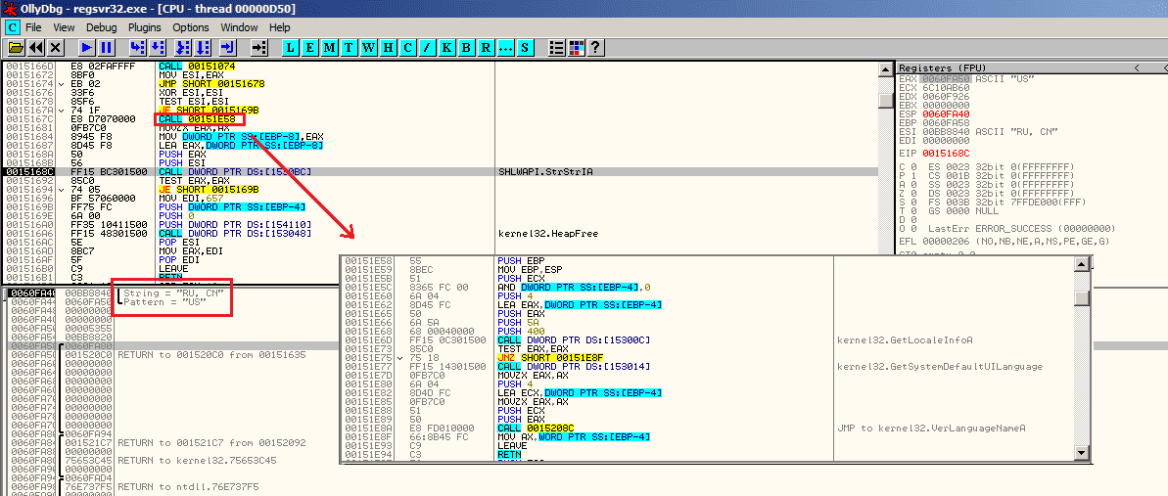Show Executable modules with E button
This screenshot has height=496, width=1168.
click(x=310, y=48)
